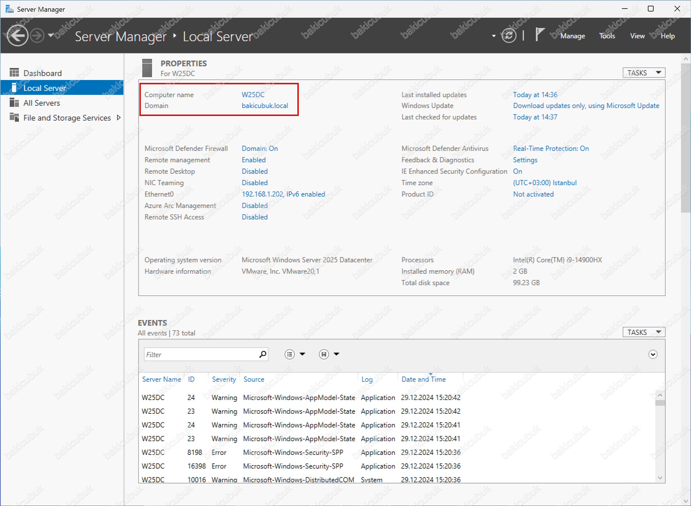This screenshot has width=691, height=506.
Task: Click NIC Teaming Disabled link
Action: (255, 183)
